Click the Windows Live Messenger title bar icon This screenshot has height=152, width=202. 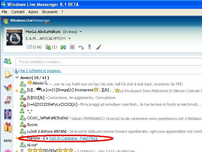tap(3, 4)
